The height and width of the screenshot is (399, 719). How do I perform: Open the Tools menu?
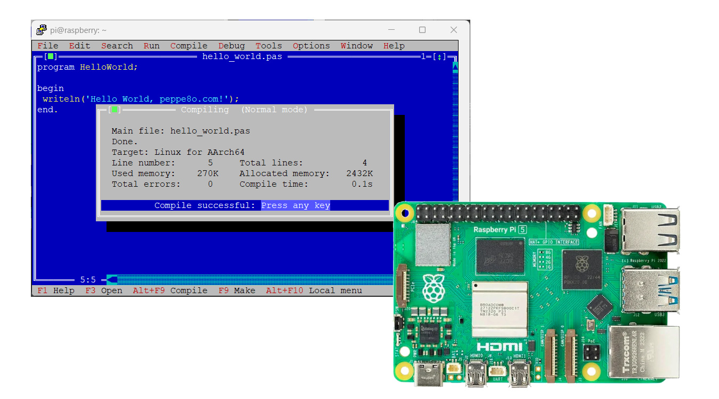268,46
